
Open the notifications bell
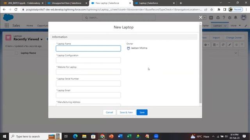click(236, 17)
